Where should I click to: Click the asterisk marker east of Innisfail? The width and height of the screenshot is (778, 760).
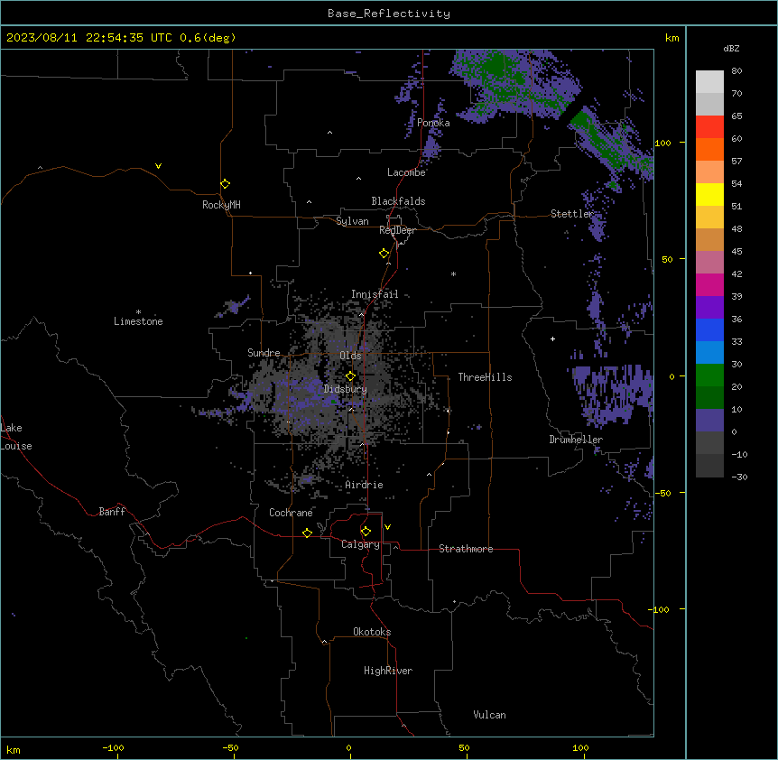(453, 273)
